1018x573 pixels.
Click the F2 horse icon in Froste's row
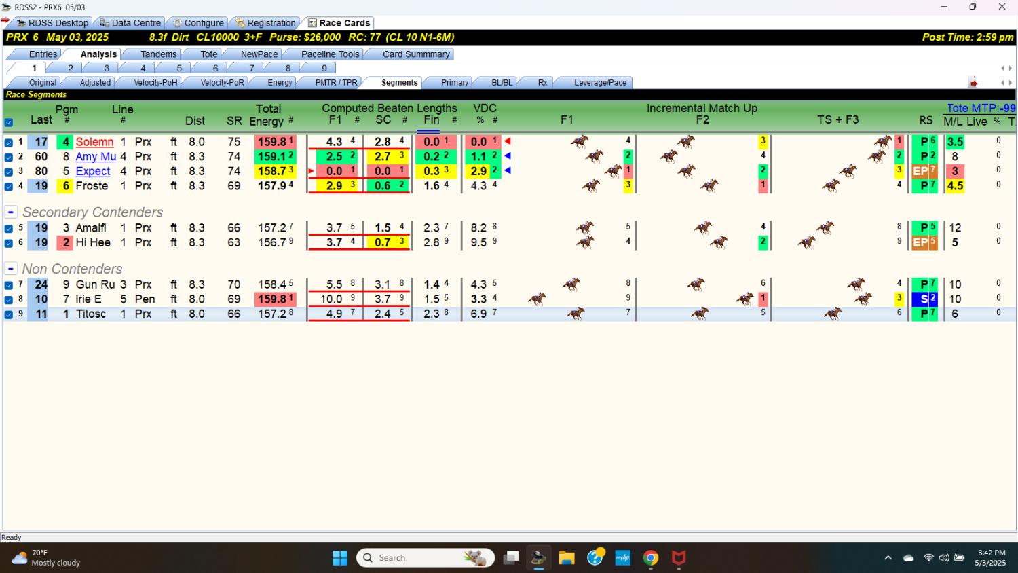coord(709,185)
